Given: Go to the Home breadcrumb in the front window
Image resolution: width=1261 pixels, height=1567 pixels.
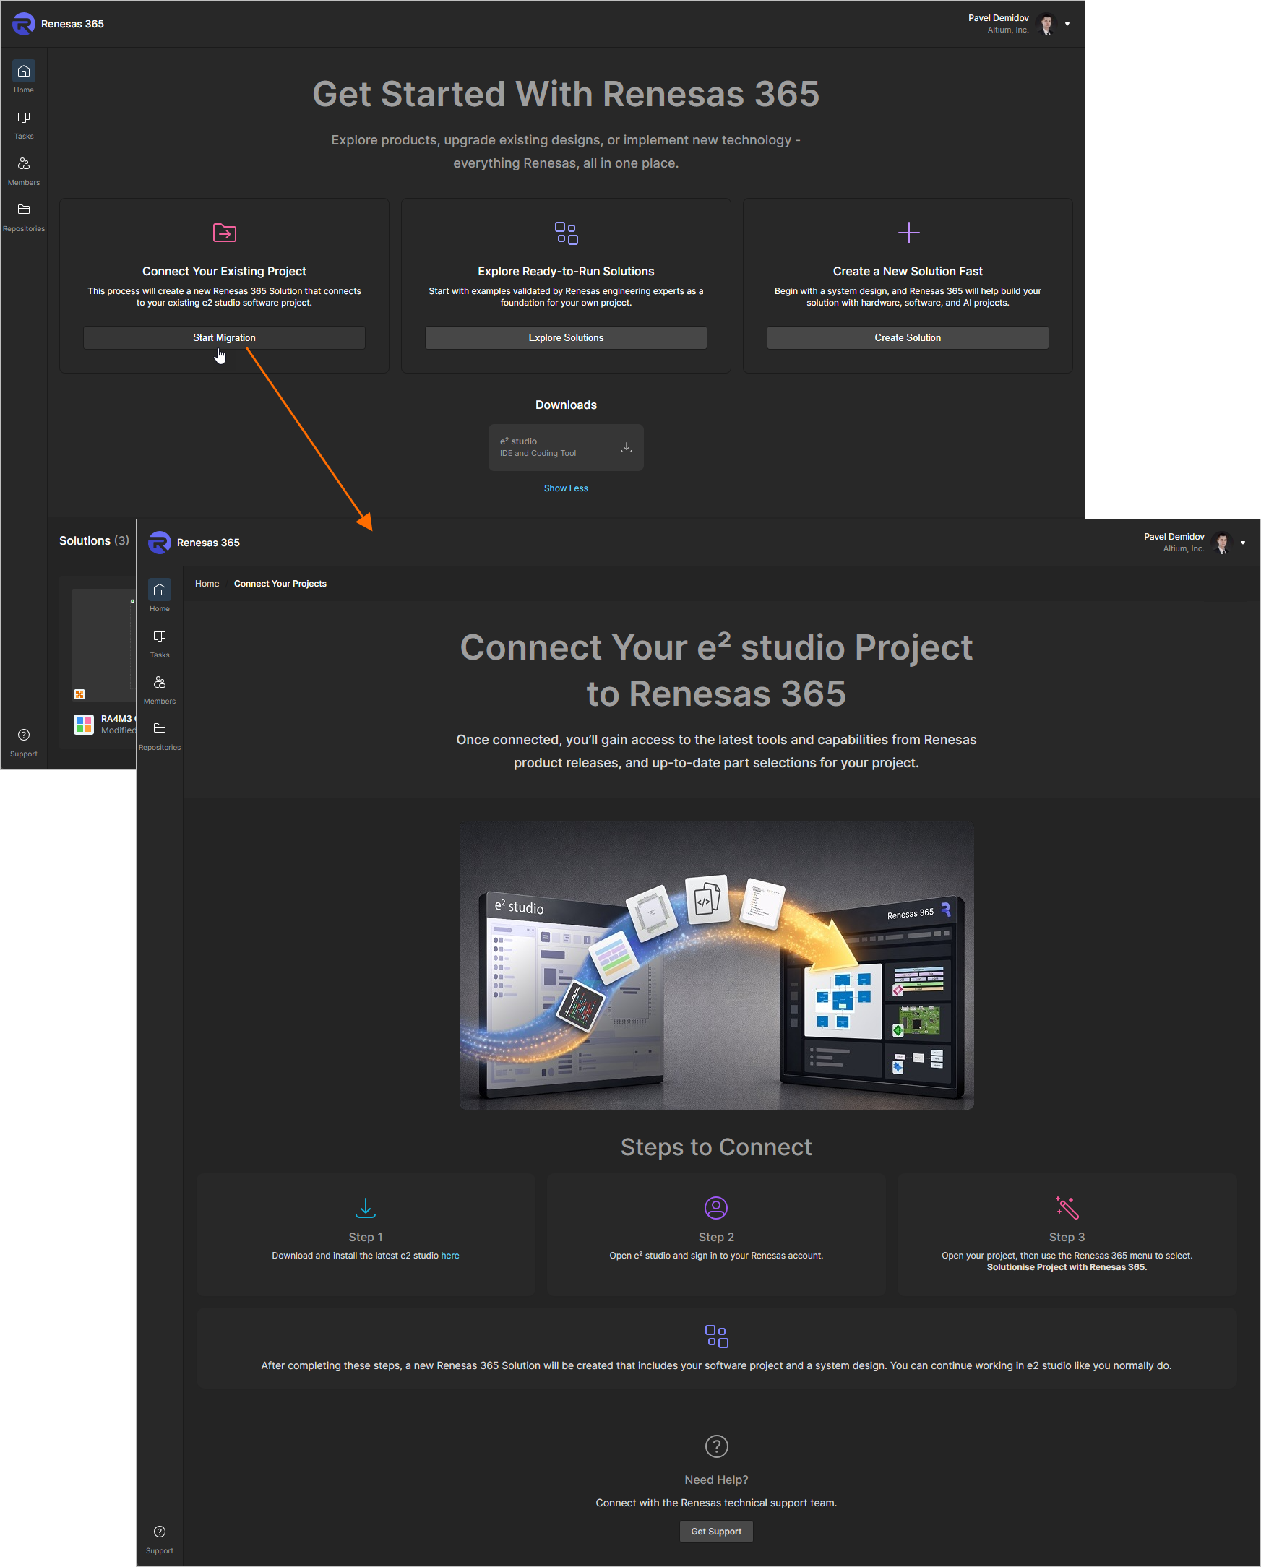Looking at the screenshot, I should point(207,583).
